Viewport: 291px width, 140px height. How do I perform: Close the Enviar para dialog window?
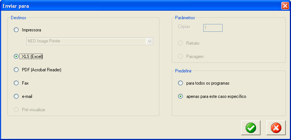point(285,6)
